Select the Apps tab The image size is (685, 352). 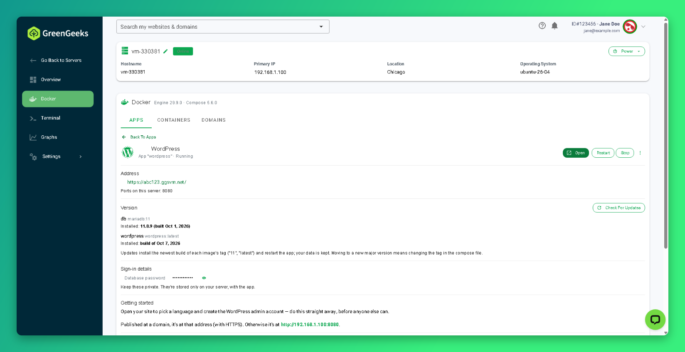click(136, 120)
